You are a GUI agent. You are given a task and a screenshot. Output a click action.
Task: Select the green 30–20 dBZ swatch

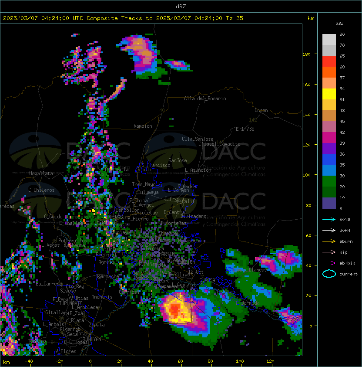[x=329, y=181]
